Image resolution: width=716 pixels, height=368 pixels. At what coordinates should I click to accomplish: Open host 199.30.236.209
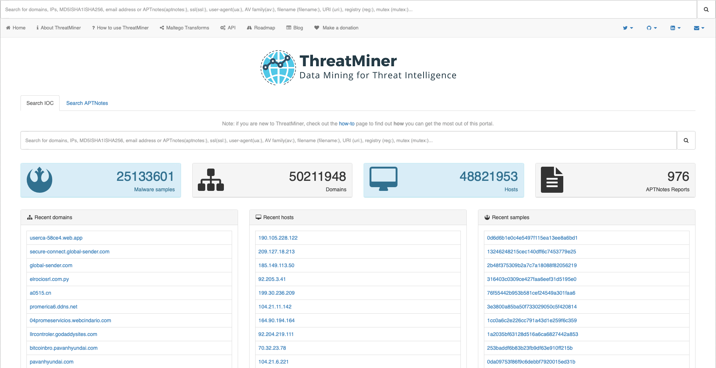[x=276, y=293]
